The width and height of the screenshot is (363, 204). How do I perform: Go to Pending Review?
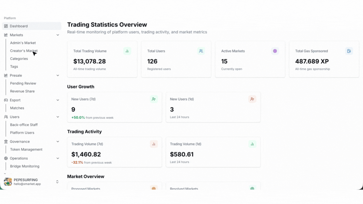23,83
